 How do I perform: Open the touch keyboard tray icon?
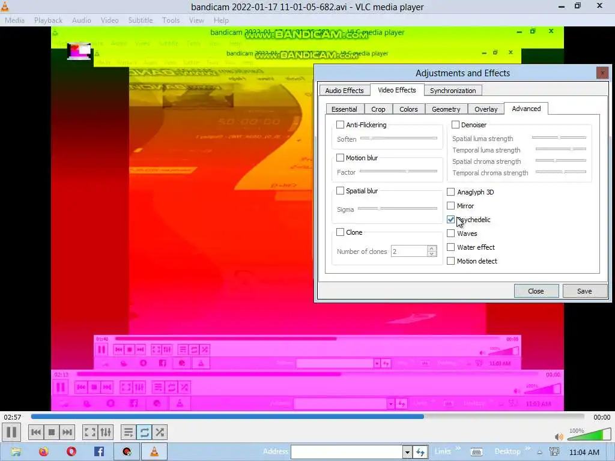coord(476,453)
